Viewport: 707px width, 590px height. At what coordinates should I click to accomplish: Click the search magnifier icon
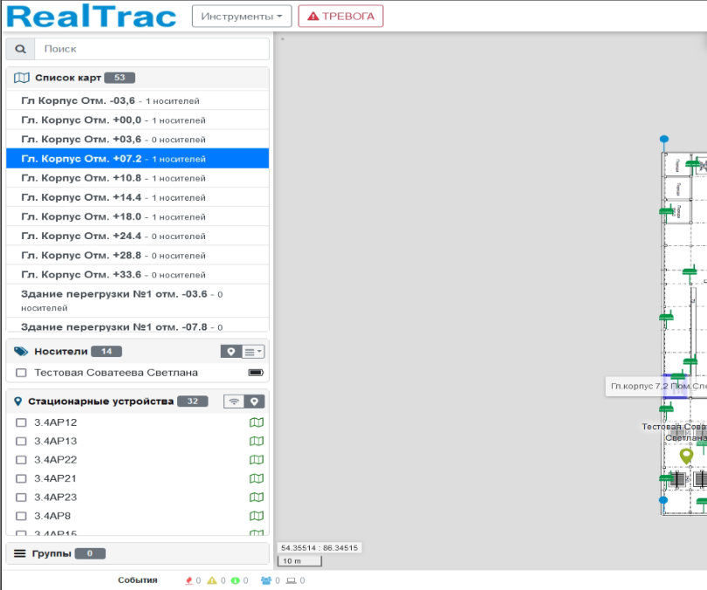pos(20,49)
